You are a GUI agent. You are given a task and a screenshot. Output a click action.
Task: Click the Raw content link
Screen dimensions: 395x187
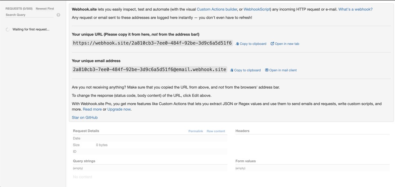pyautogui.click(x=216, y=131)
